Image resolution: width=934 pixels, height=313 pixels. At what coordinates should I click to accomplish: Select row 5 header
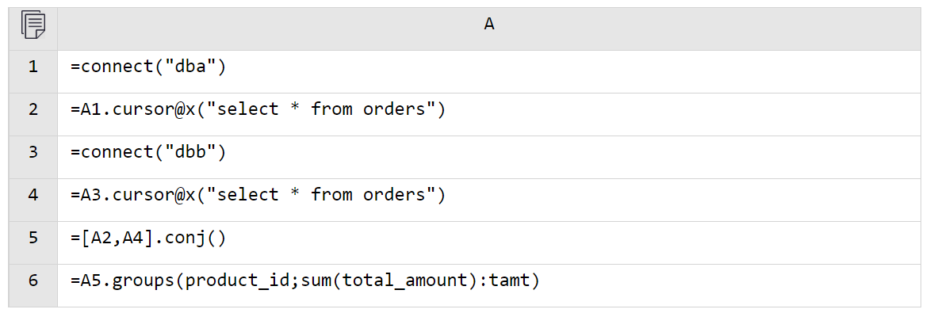coord(33,238)
